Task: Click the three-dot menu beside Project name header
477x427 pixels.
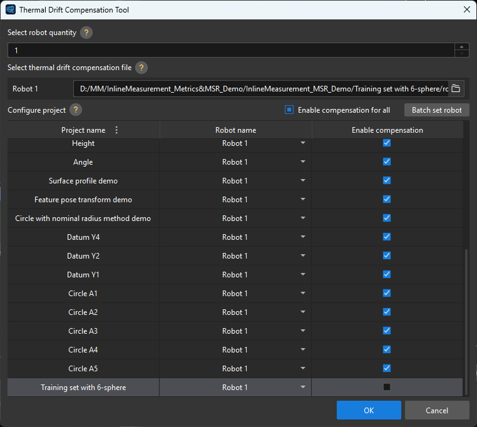Action: [116, 130]
